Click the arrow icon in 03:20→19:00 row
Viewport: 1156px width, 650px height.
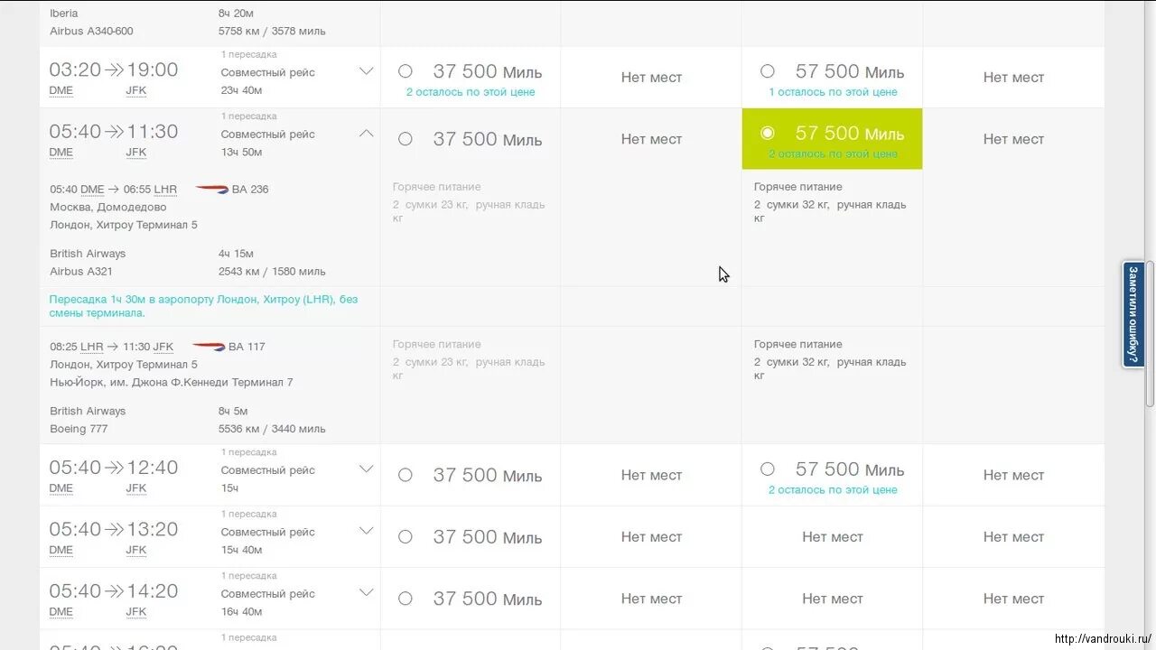[114, 70]
